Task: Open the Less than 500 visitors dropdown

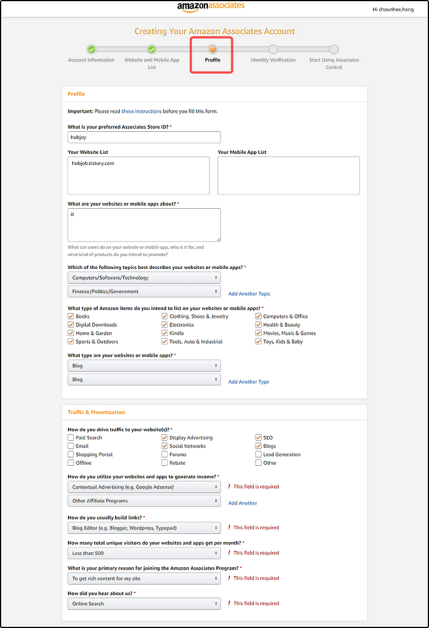Action: [144, 553]
